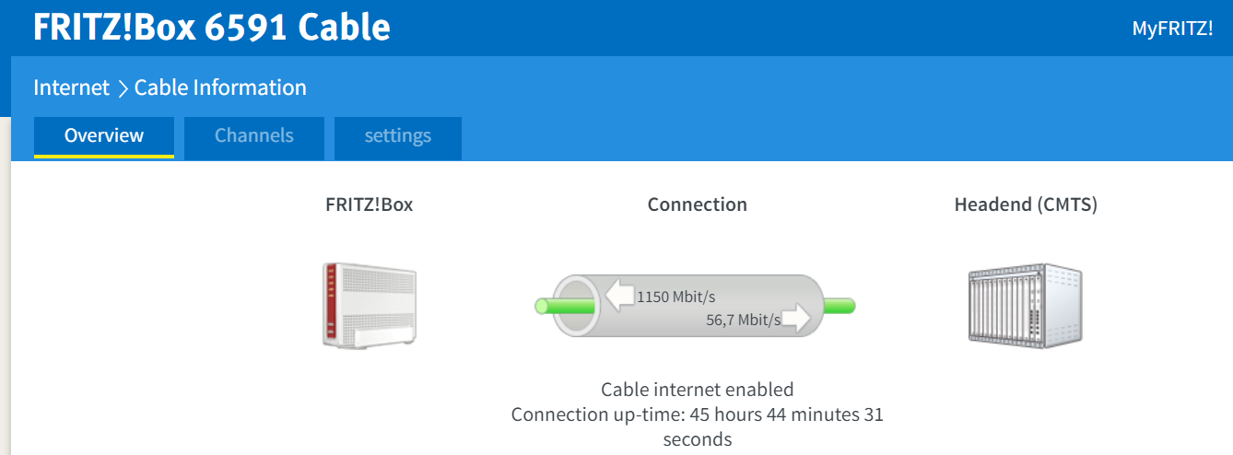Go to Internet in the breadcrumb
1233x455 pixels.
tap(71, 88)
